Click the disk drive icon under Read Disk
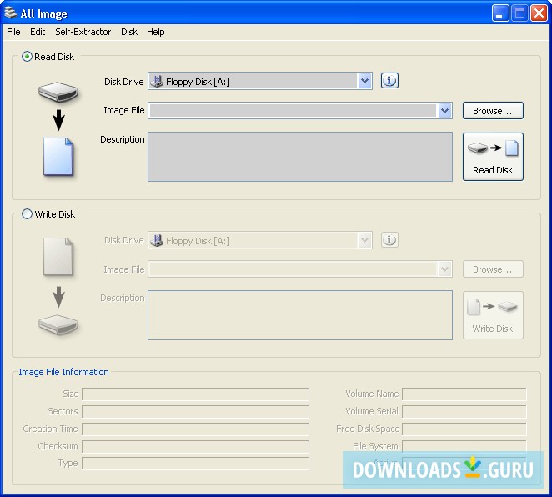The height and width of the screenshot is (497, 552). pos(58,92)
